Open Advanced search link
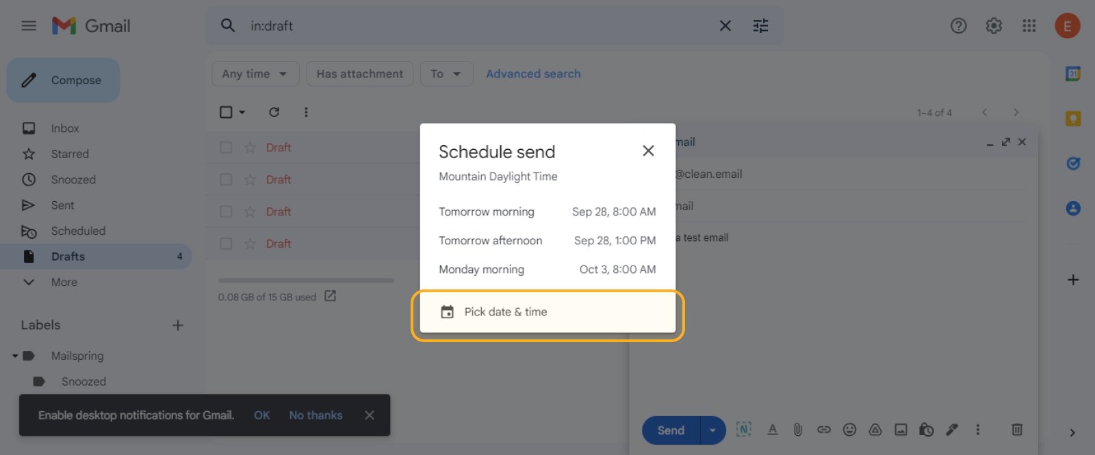 click(x=533, y=73)
